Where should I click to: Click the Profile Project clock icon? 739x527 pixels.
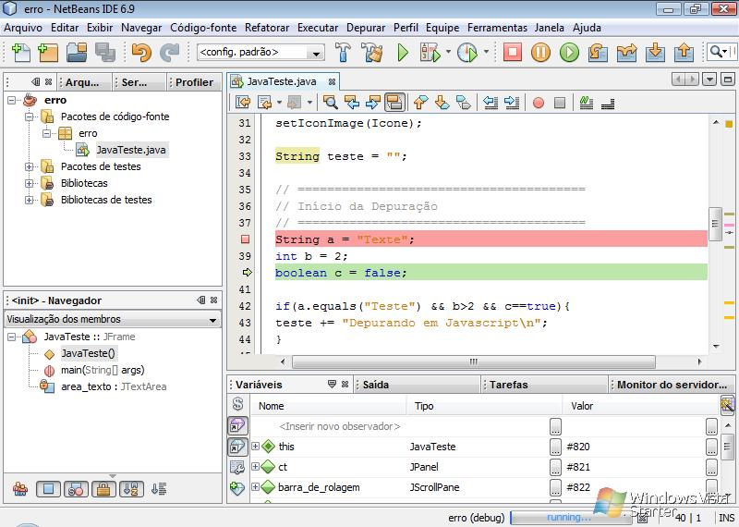tap(467, 52)
